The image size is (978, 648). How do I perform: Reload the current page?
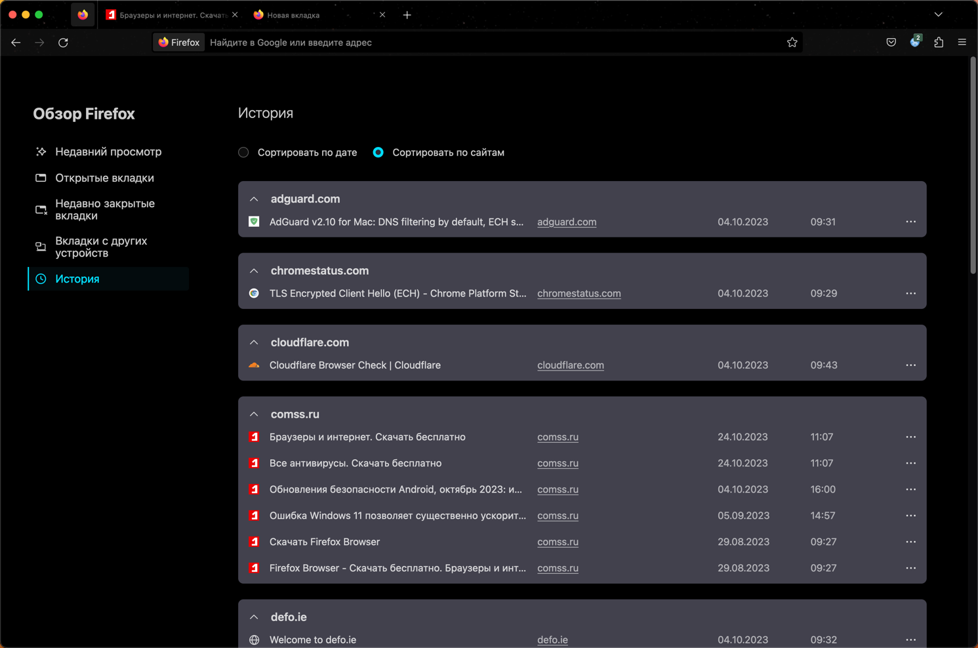(x=64, y=43)
